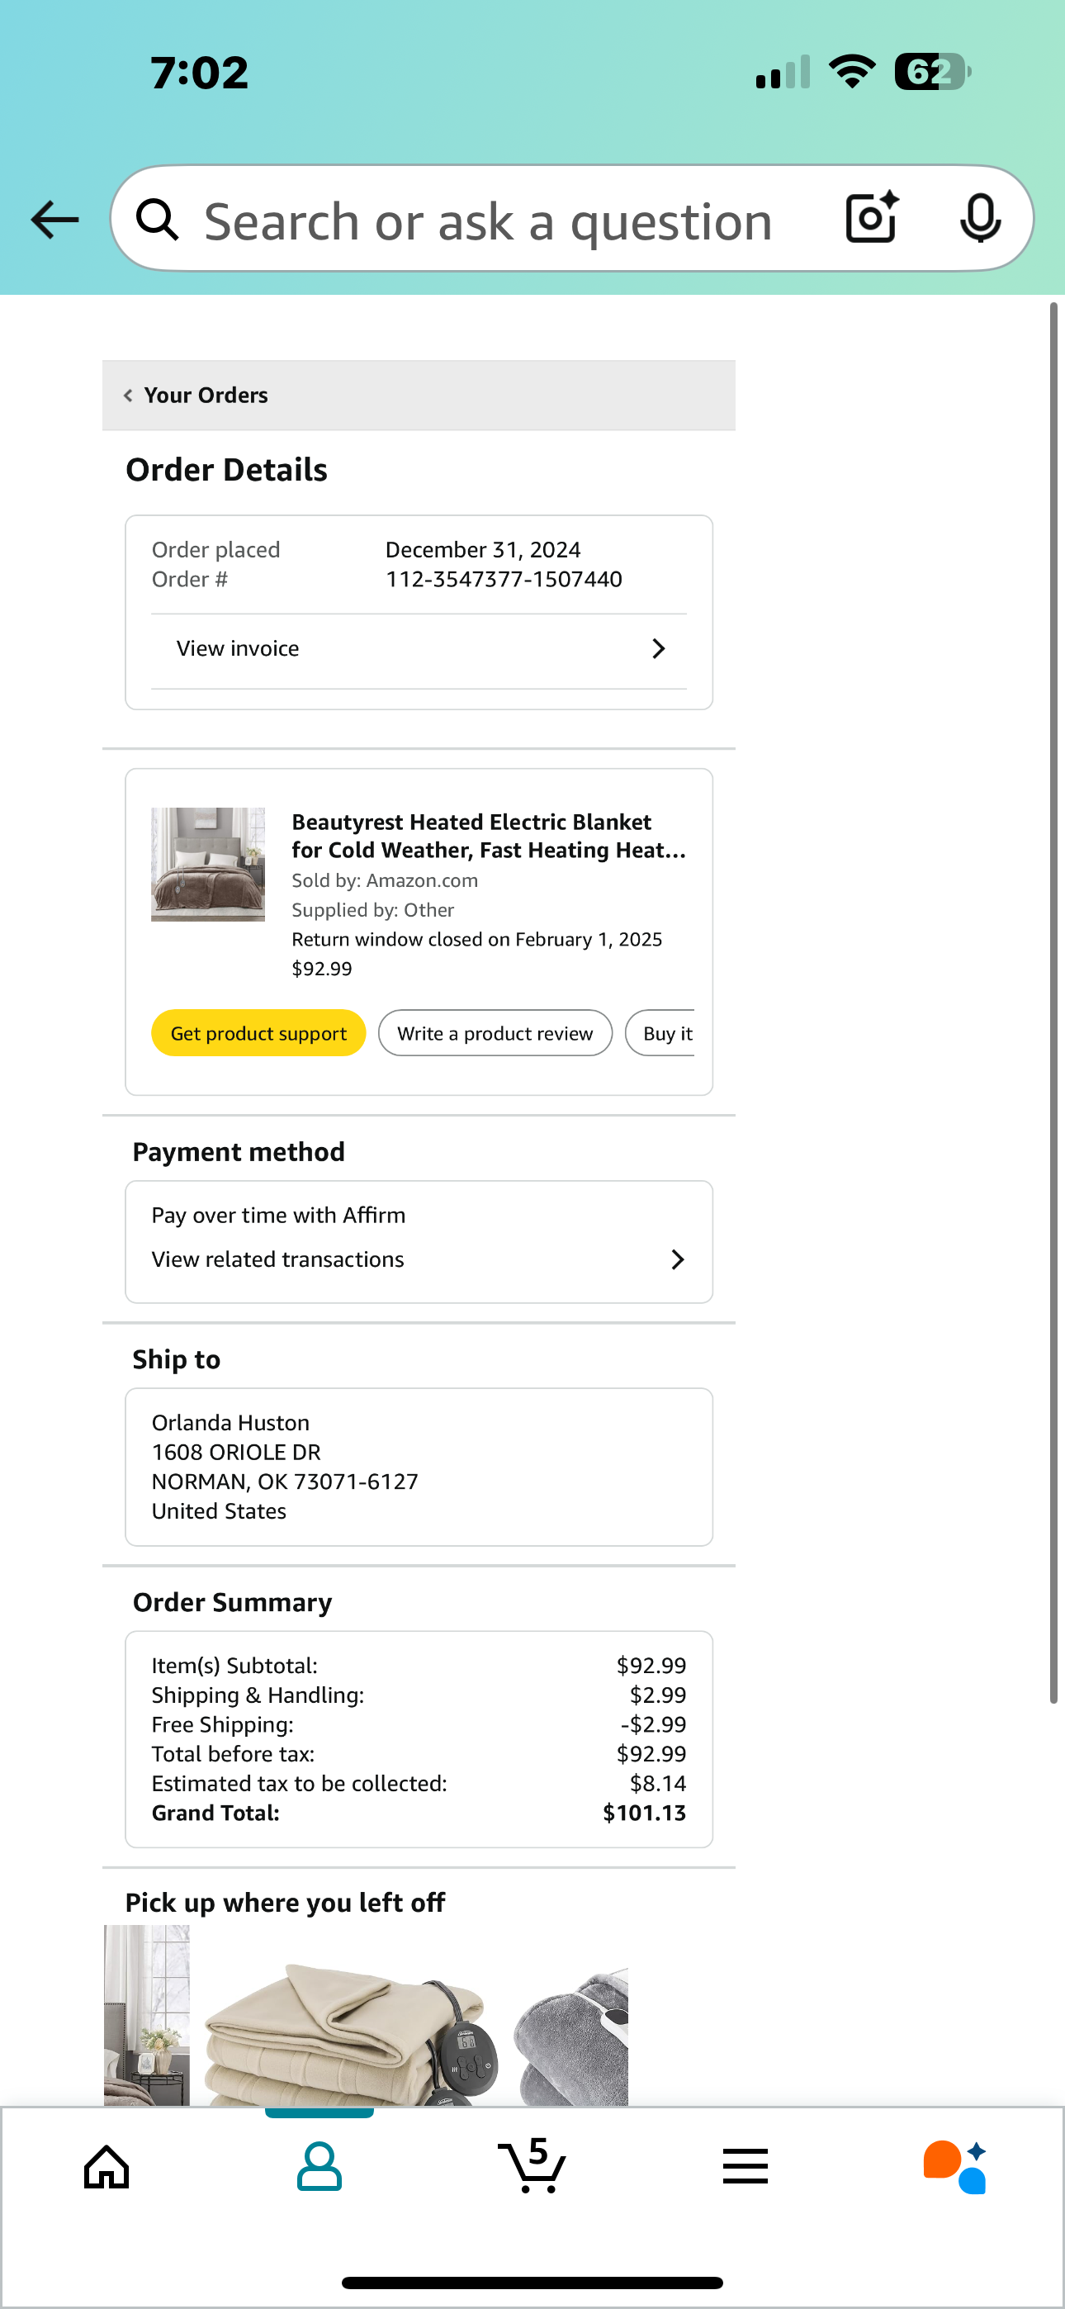Image resolution: width=1065 pixels, height=2309 pixels.
Task: Open Beautyrest Heated Electric Blanket title
Action: pyautogui.click(x=489, y=836)
